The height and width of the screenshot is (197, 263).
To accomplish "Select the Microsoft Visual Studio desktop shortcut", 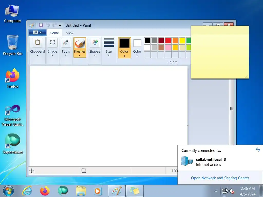I will tap(12, 116).
